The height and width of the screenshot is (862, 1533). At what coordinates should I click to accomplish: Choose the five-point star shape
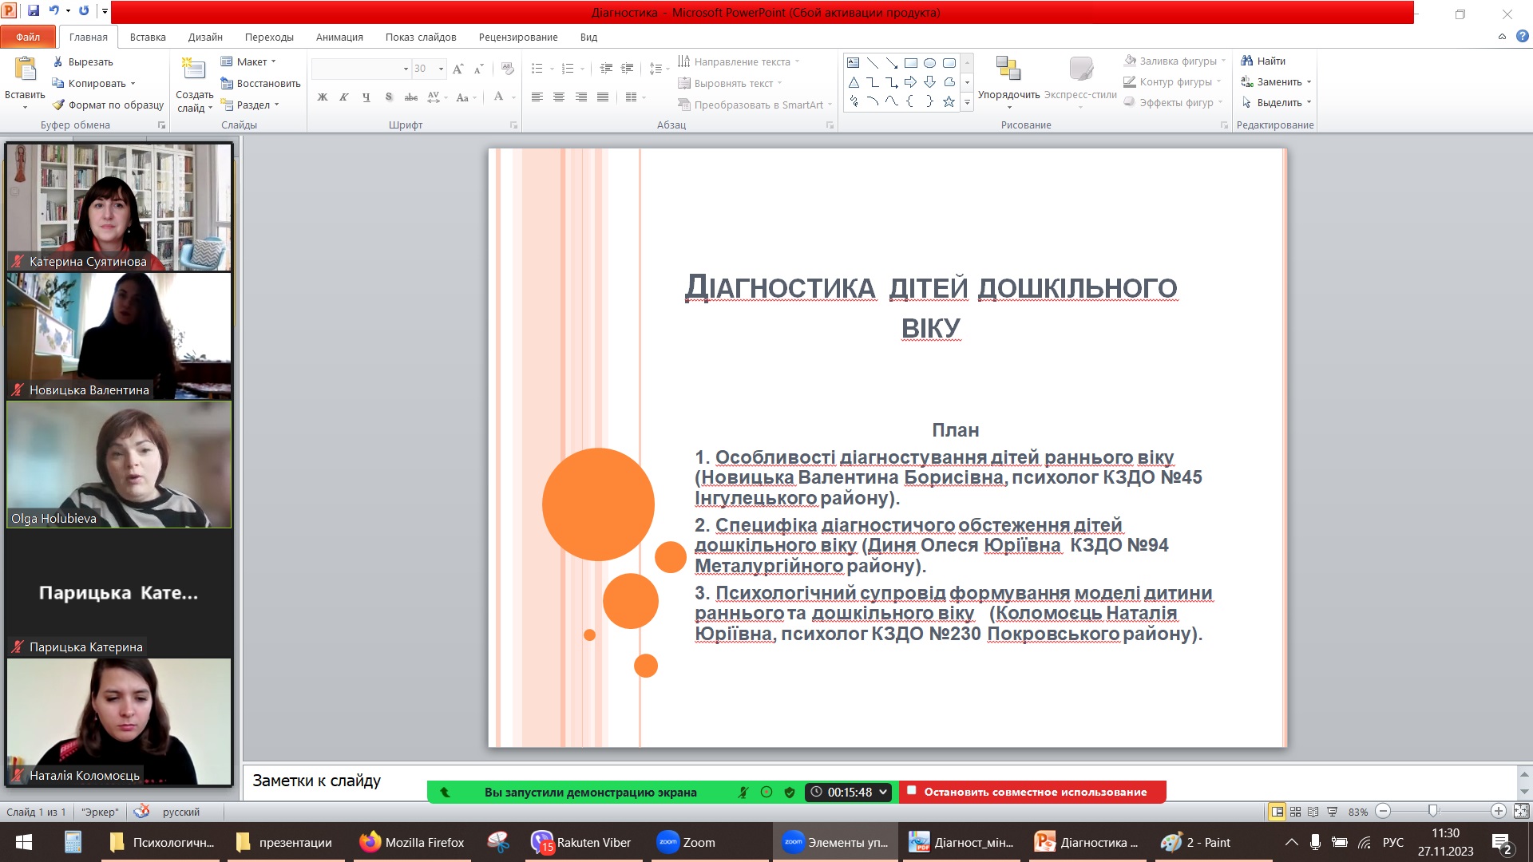(x=949, y=101)
